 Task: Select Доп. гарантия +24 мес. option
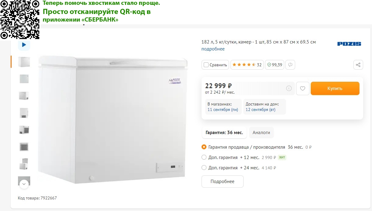point(204,168)
